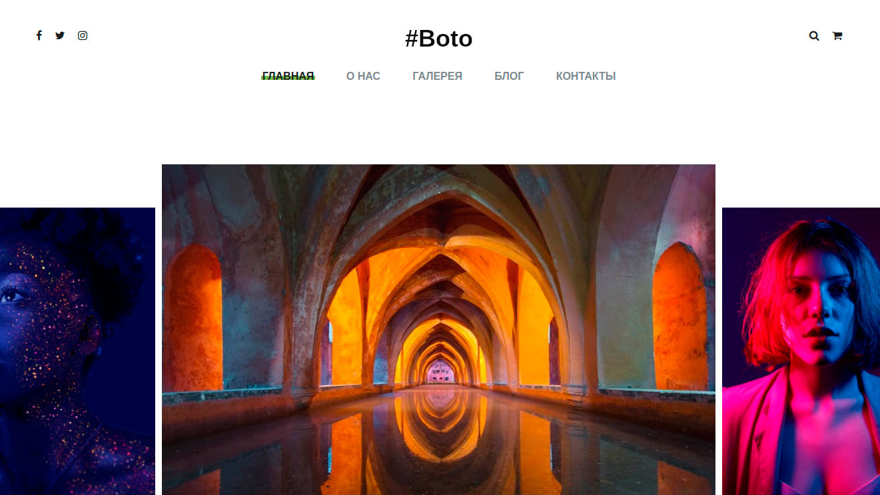
Task: View the shopping cart icon
Action: (x=837, y=36)
